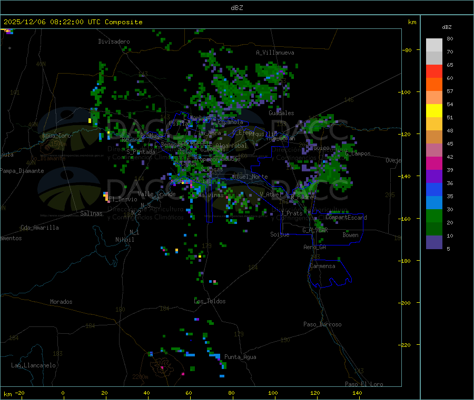Click the A_Villanueva map label

275,53
